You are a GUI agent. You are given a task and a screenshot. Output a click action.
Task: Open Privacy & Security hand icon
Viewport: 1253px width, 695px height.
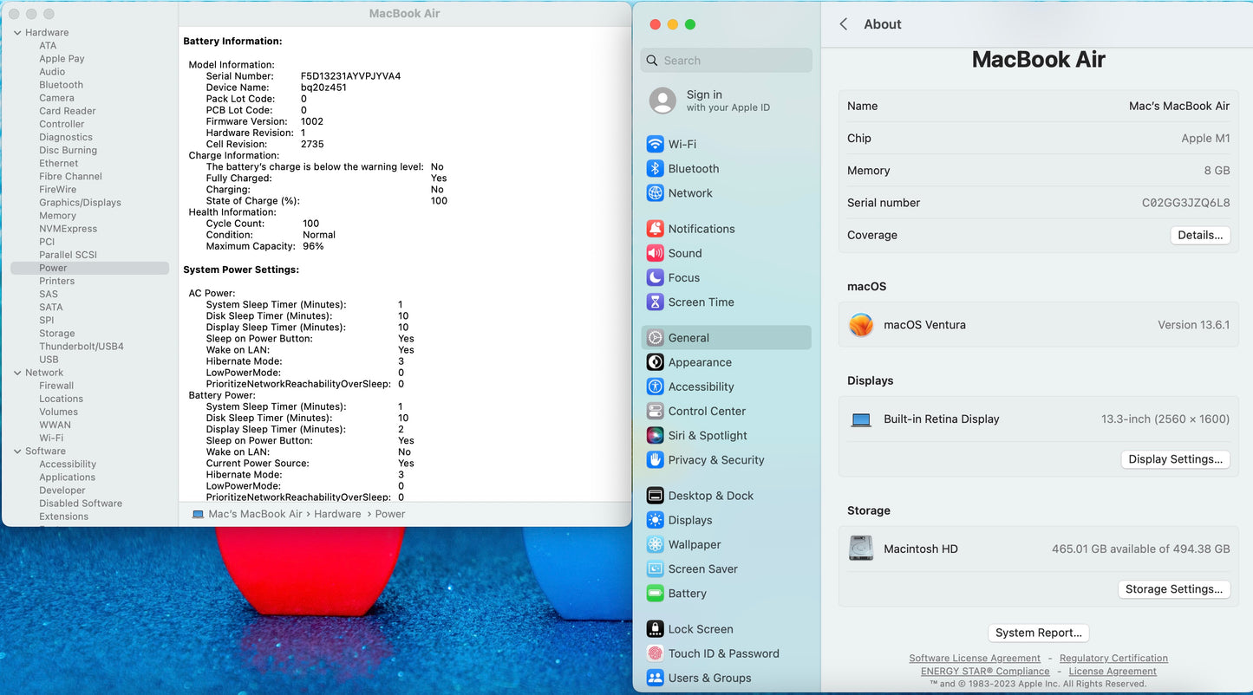point(655,459)
